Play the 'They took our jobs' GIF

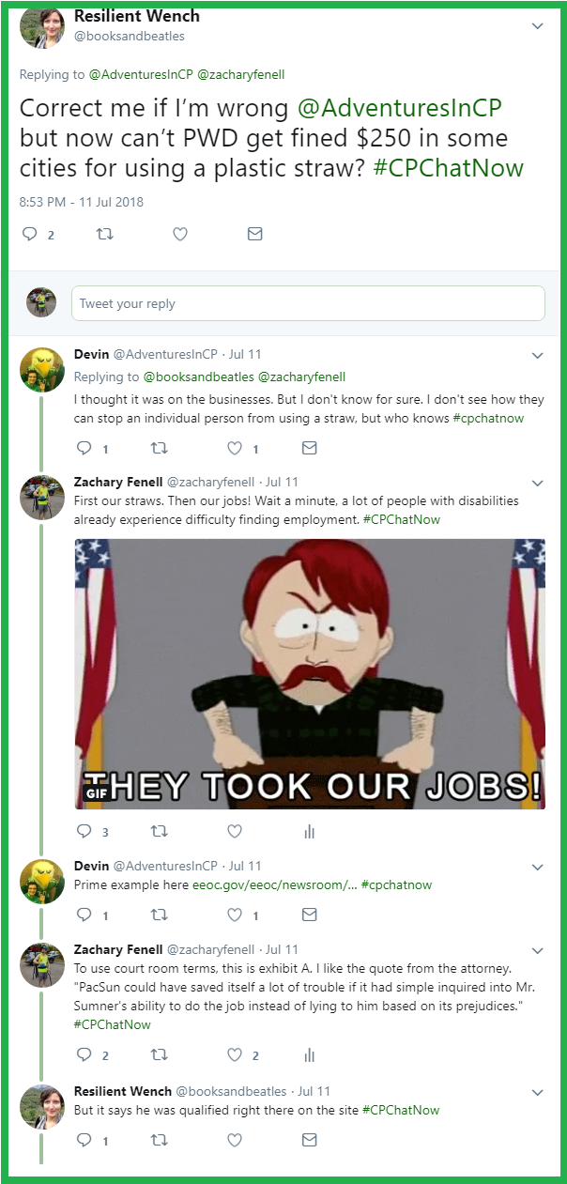coord(310,673)
